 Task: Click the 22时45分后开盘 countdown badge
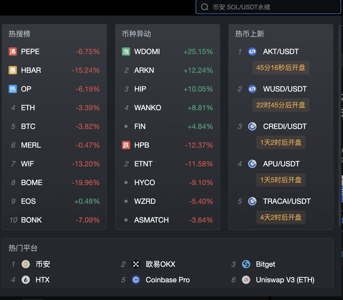281,105
